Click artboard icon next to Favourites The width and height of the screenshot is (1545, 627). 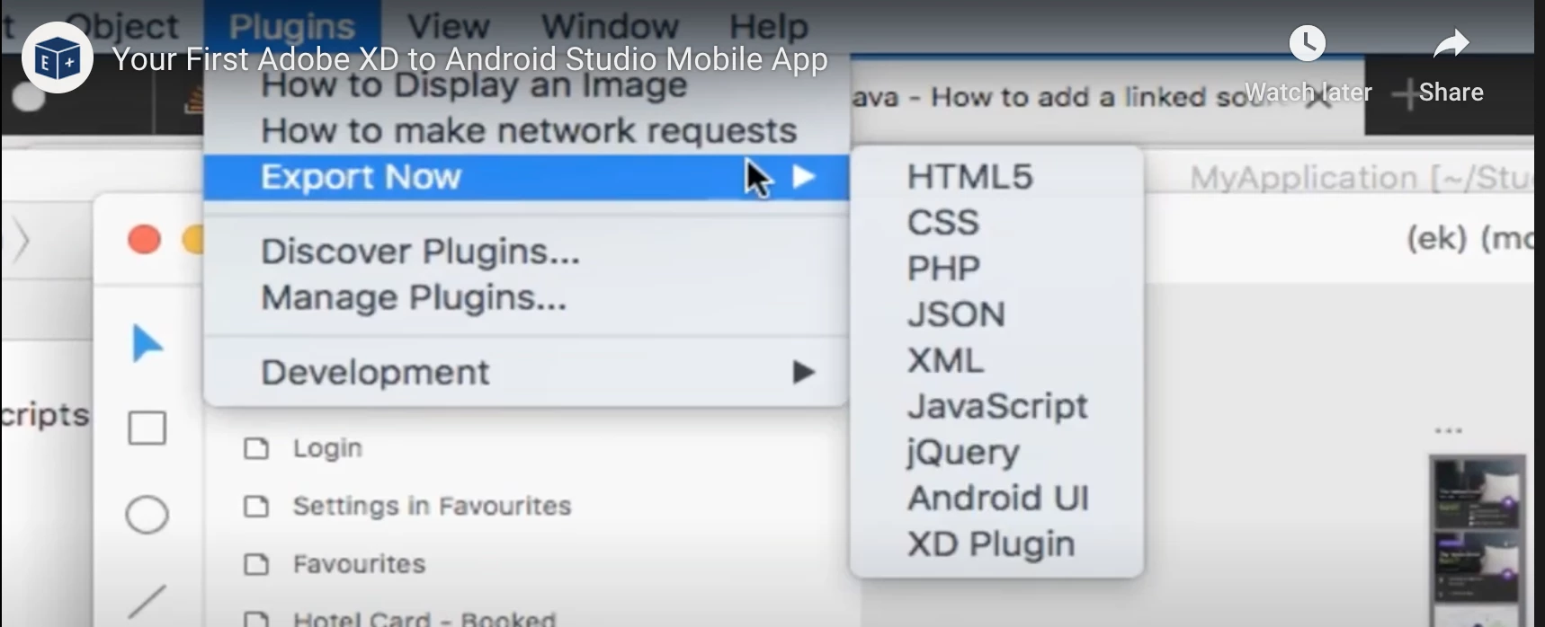(x=256, y=564)
